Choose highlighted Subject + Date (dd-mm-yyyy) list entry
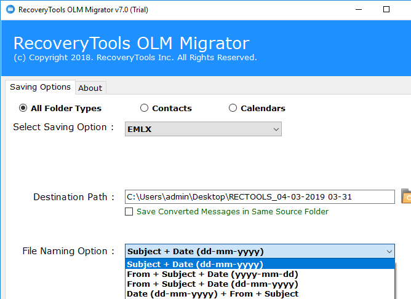 (x=260, y=264)
